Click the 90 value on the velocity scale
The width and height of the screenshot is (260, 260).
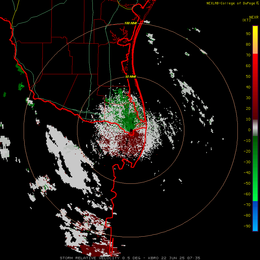point(248,34)
